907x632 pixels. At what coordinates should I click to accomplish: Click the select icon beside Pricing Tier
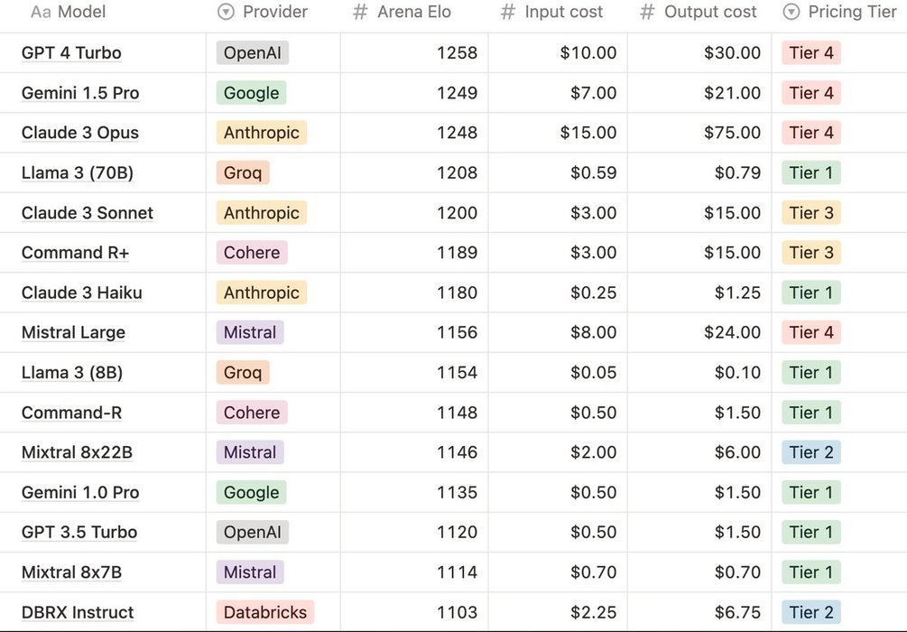click(791, 13)
